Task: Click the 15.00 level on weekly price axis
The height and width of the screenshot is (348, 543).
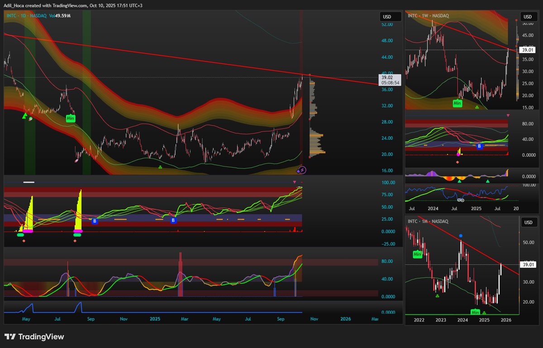Action: point(527,108)
